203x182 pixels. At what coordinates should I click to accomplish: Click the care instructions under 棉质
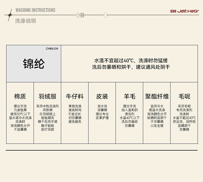pos(20,118)
